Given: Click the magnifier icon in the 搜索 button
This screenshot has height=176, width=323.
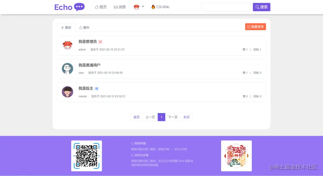Looking at the screenshot, I should (257, 7).
